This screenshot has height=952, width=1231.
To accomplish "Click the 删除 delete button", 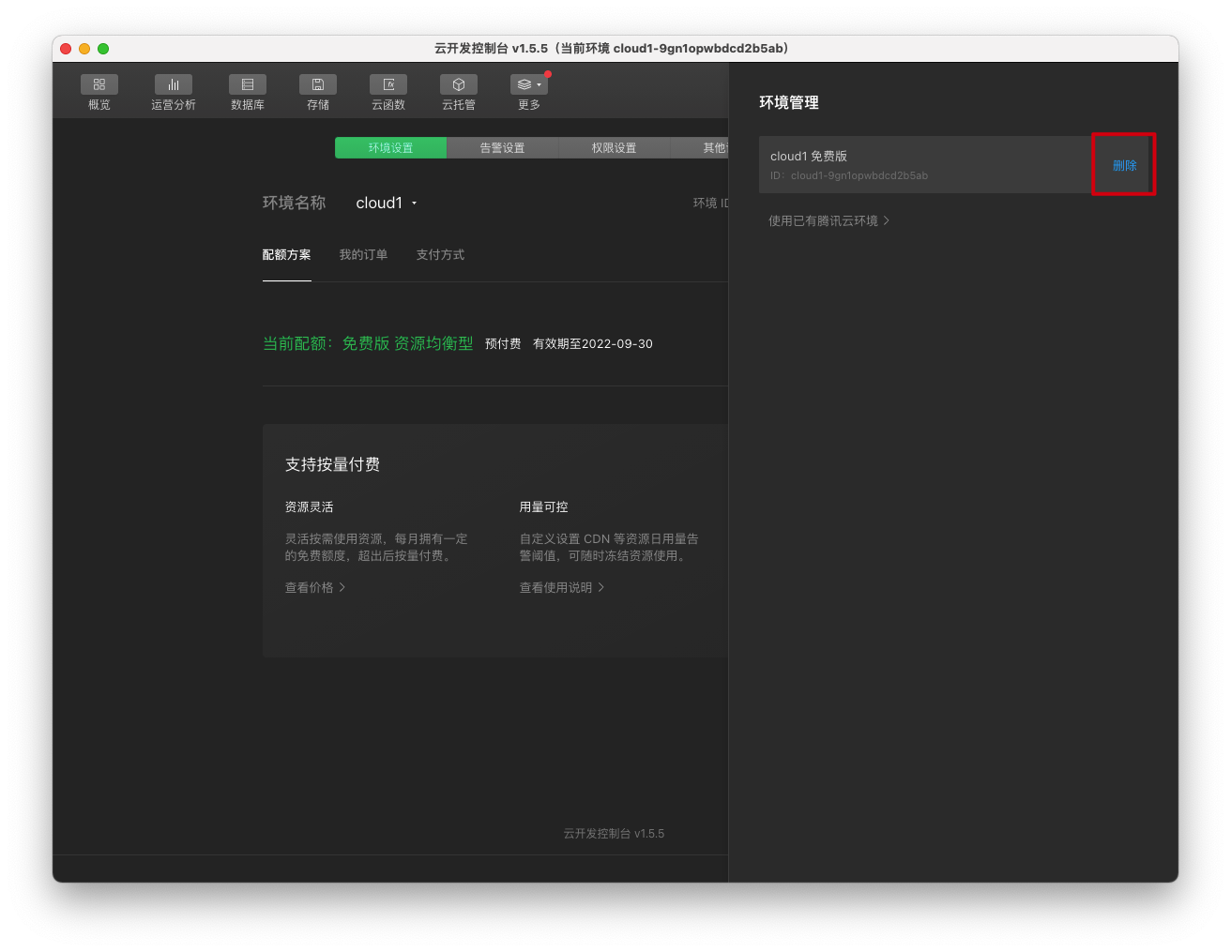I will [x=1124, y=164].
